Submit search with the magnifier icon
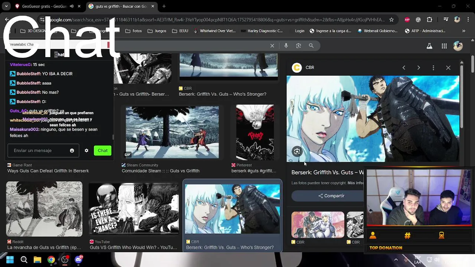The image size is (475, 267). tap(311, 46)
